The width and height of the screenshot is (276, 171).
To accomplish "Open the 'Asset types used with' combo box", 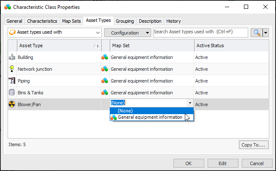I will 54,32.
